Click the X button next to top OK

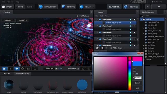coord(148,7)
